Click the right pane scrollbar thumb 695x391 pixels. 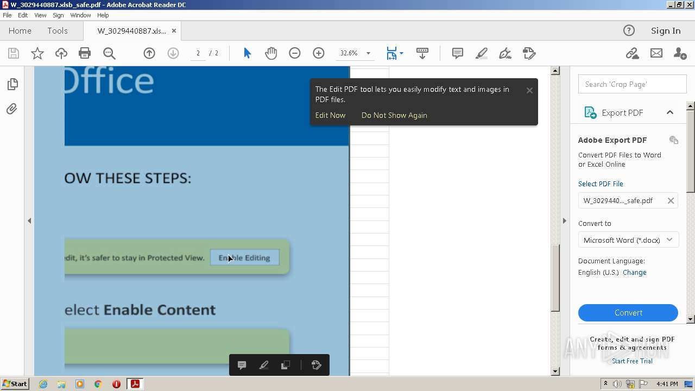coord(691,151)
